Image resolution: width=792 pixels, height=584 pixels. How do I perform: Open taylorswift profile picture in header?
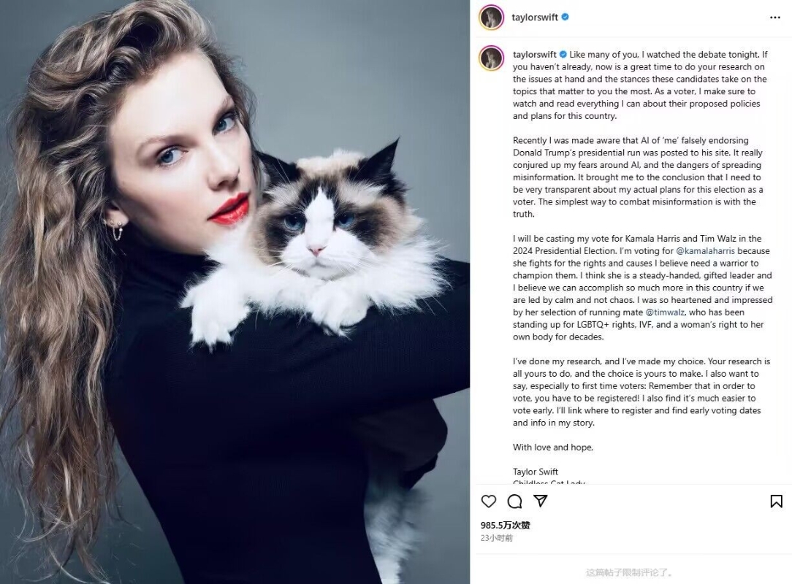click(491, 18)
